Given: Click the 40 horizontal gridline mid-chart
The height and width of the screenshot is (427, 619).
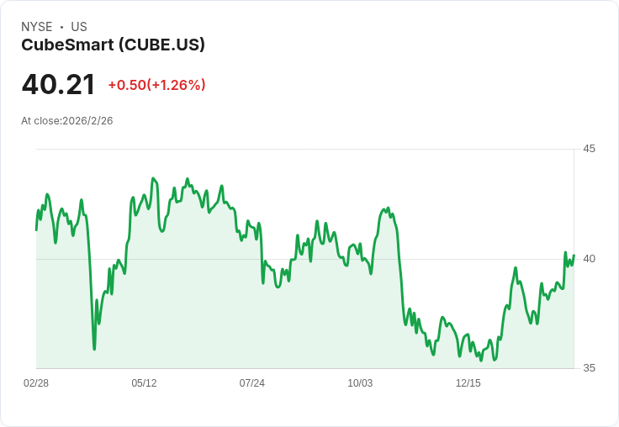Looking at the screenshot, I should [x=305, y=259].
